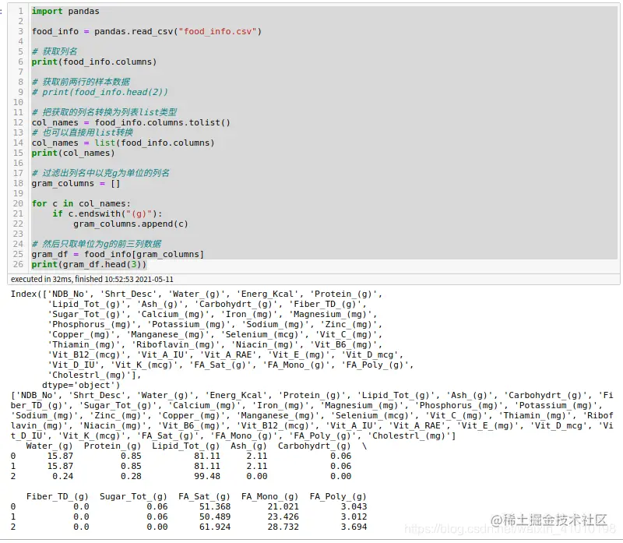Image resolution: width=623 pixels, height=543 pixels.
Task: Click the read_csv "food_info.csv" line
Action: click(x=146, y=31)
